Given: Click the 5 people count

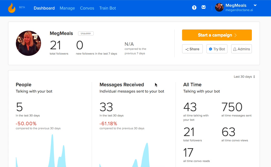Looking at the screenshot, I should (x=19, y=107).
